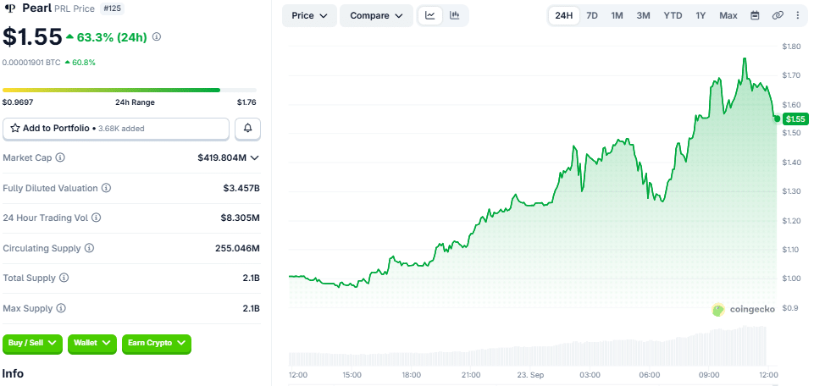Select the YTD time range
Screen dimensions: 814x386
click(x=673, y=15)
